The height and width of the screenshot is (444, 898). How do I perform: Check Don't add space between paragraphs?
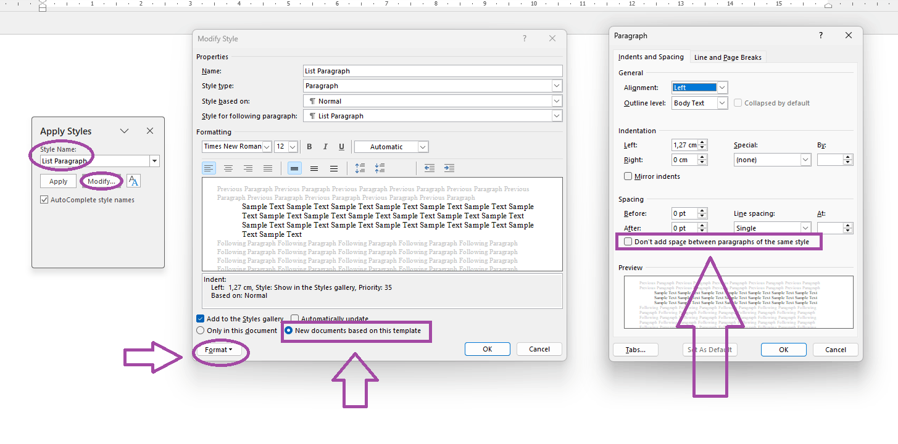tap(628, 242)
